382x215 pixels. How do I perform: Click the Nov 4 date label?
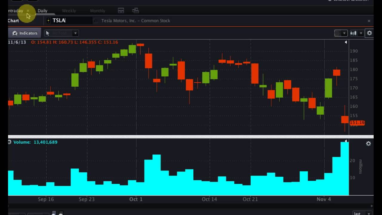(324, 199)
